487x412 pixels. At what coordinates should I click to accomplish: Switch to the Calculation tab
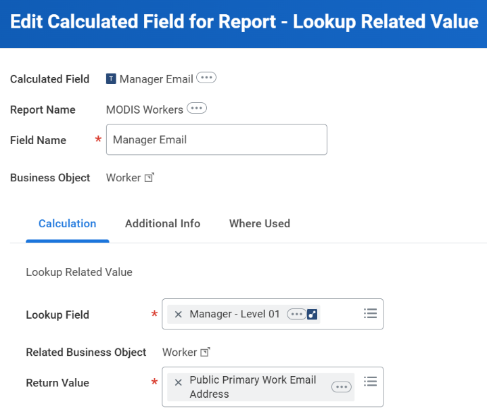tap(68, 224)
